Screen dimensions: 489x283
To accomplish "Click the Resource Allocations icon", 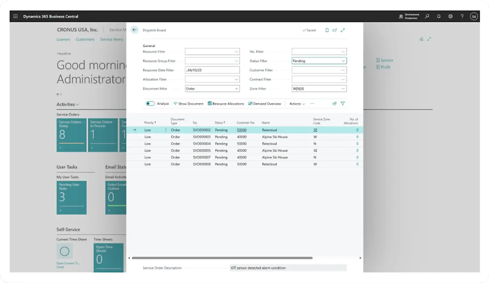I will pyautogui.click(x=209, y=104).
